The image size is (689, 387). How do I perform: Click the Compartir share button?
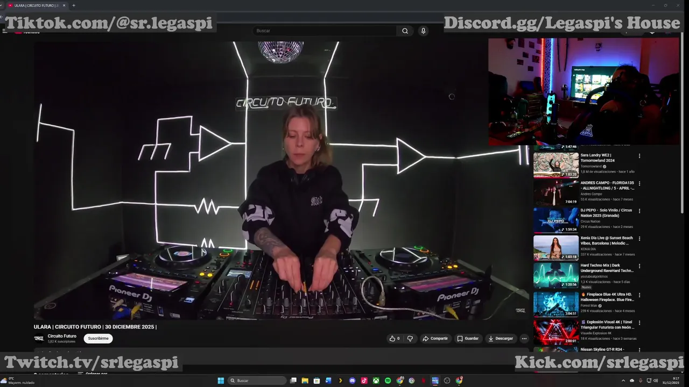pos(435,339)
